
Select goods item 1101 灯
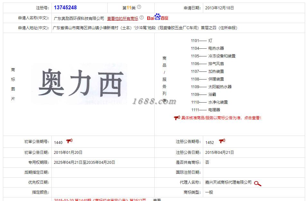[202, 40]
